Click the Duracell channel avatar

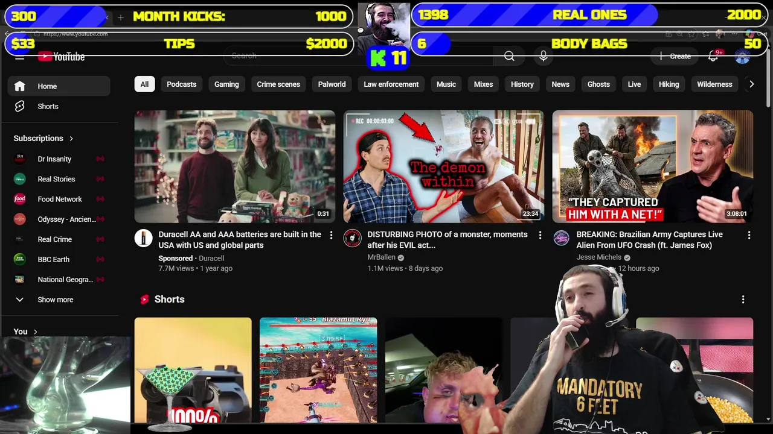point(143,238)
